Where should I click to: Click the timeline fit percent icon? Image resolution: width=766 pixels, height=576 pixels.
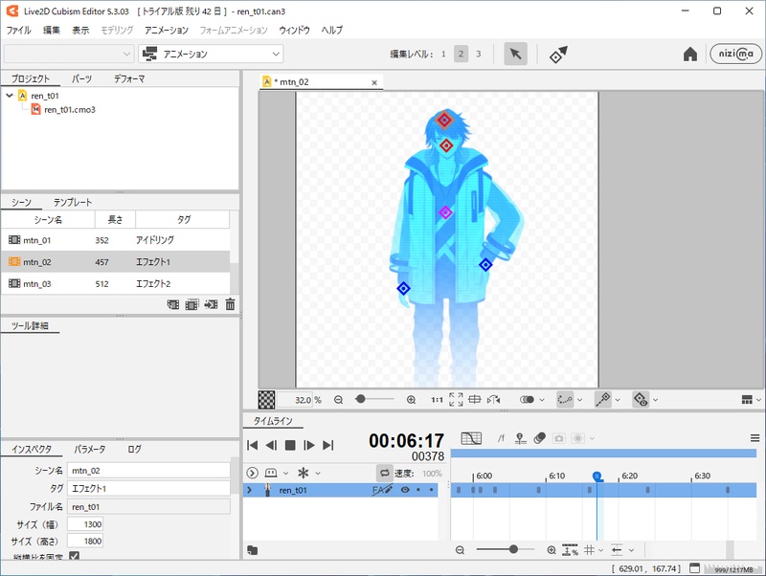(570, 550)
